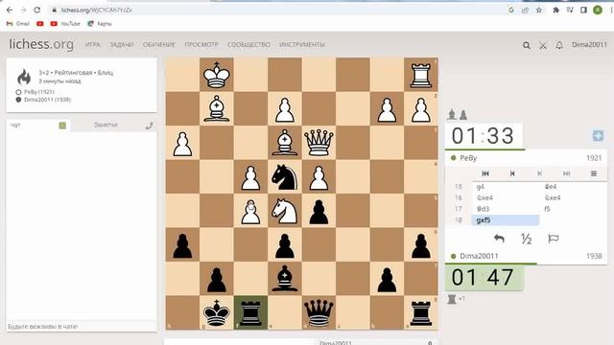Jump to last move button
This screenshot has height=345, width=614.
point(566,173)
